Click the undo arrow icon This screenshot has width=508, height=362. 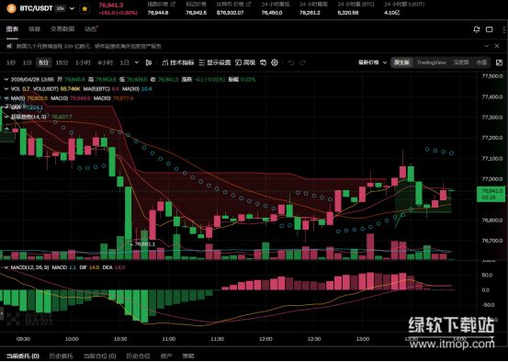click(291, 62)
